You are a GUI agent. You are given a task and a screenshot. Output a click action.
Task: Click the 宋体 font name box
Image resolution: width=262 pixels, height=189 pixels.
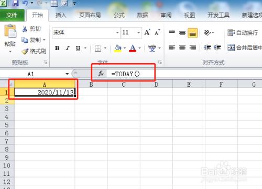point(84,32)
